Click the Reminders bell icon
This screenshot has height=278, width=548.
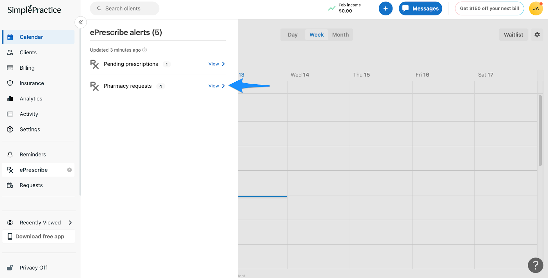point(10,154)
